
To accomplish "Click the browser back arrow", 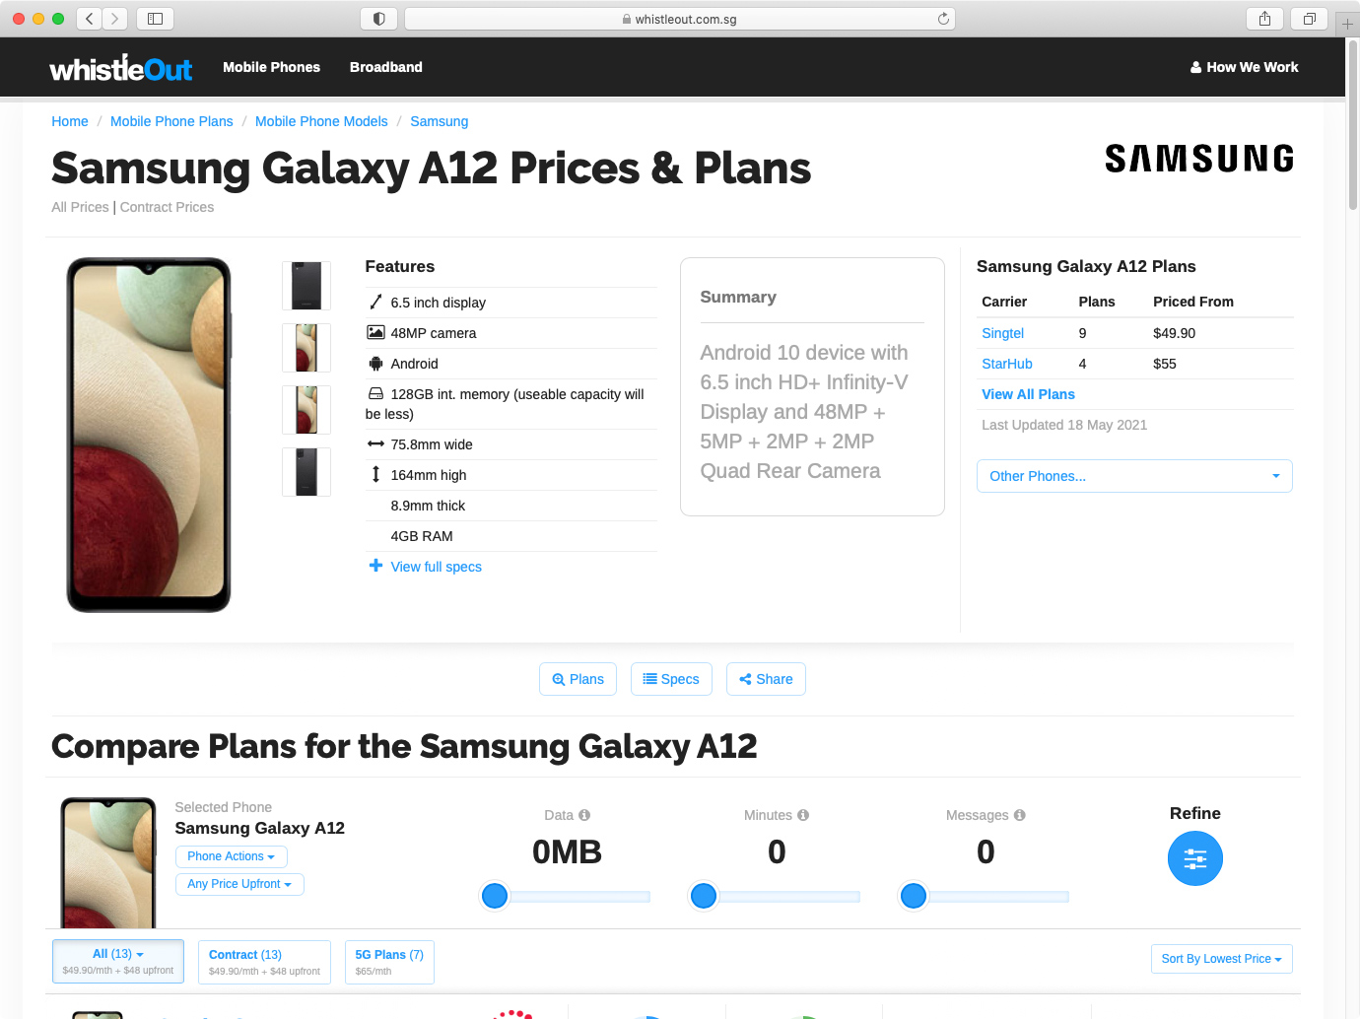I will click(x=90, y=19).
